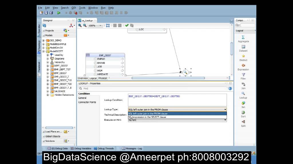
Task: Click the canvas vertical scrollbar
Action: [231, 49]
